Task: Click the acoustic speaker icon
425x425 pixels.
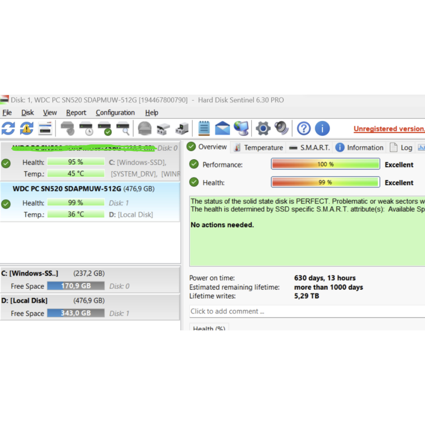Action: click(x=282, y=129)
